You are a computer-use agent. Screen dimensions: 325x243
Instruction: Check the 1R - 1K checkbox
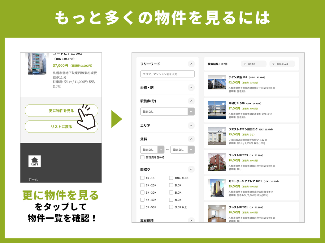(x=142, y=178)
